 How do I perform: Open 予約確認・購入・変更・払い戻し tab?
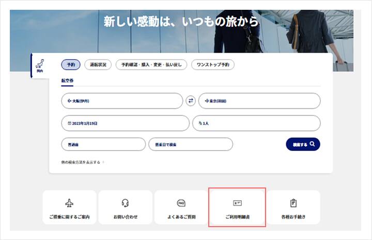coord(151,65)
